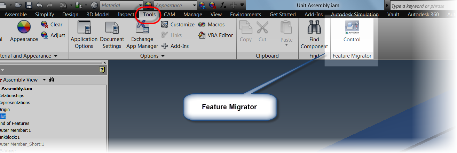
Task: Select the Tools ribbon tab
Action: tap(149, 15)
